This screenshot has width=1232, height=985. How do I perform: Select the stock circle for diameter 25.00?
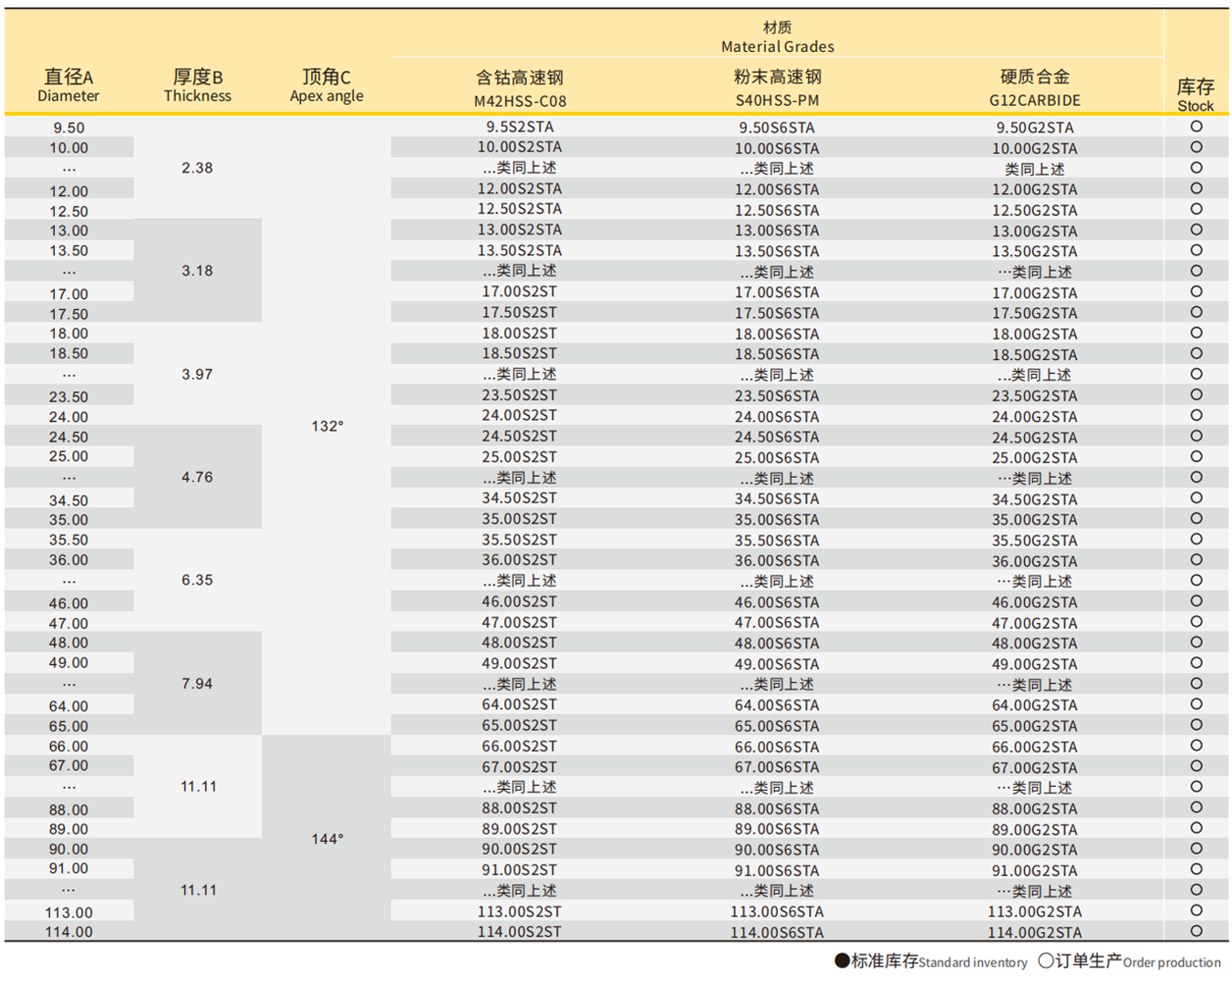pyautogui.click(x=1196, y=457)
